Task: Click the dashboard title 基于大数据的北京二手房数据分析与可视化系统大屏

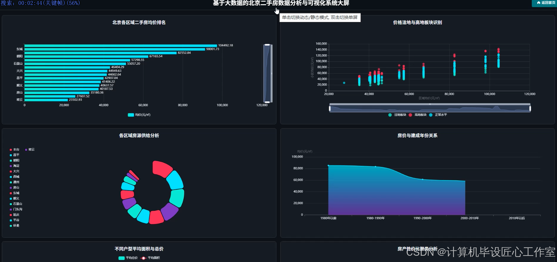Action: [281, 3]
